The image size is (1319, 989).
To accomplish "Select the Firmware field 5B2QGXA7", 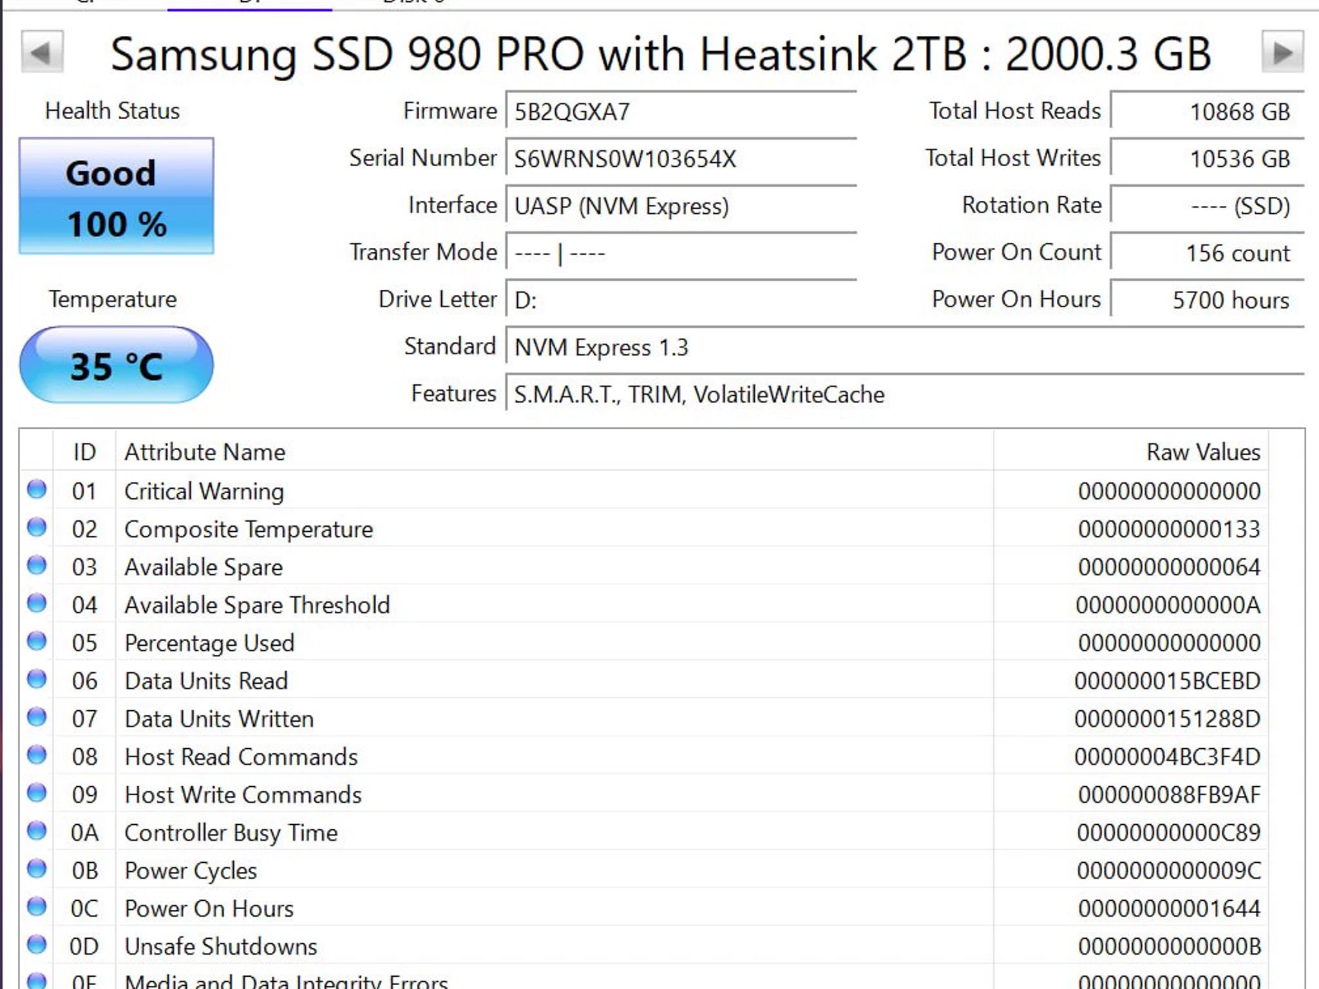I will click(681, 111).
